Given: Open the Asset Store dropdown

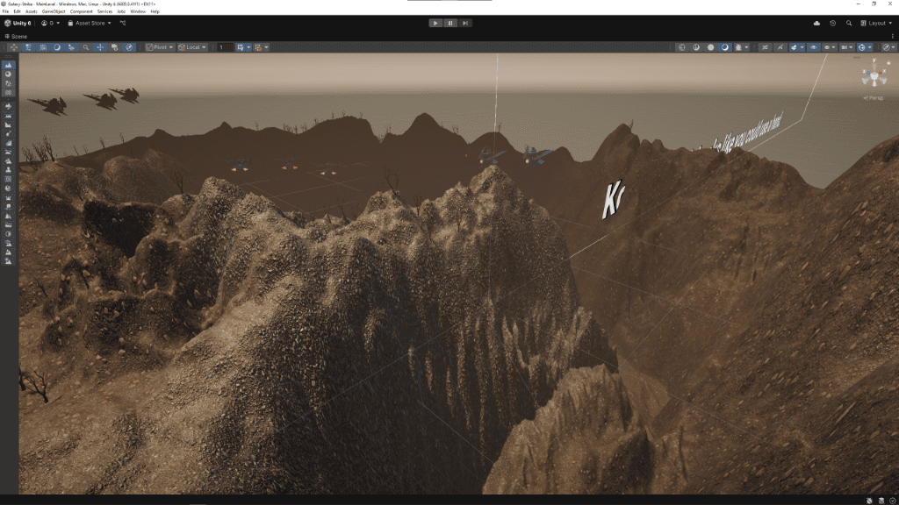Looking at the screenshot, I should pyautogui.click(x=90, y=23).
